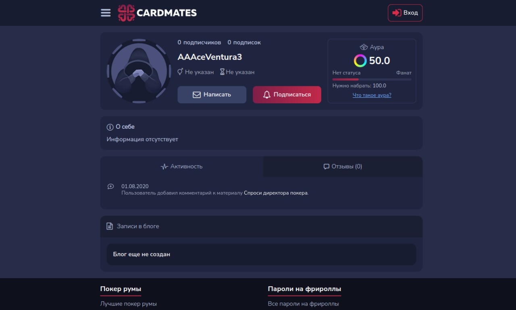This screenshot has width=516, height=310.
Task: Click the Записи в блоге document icon
Action: (x=110, y=226)
